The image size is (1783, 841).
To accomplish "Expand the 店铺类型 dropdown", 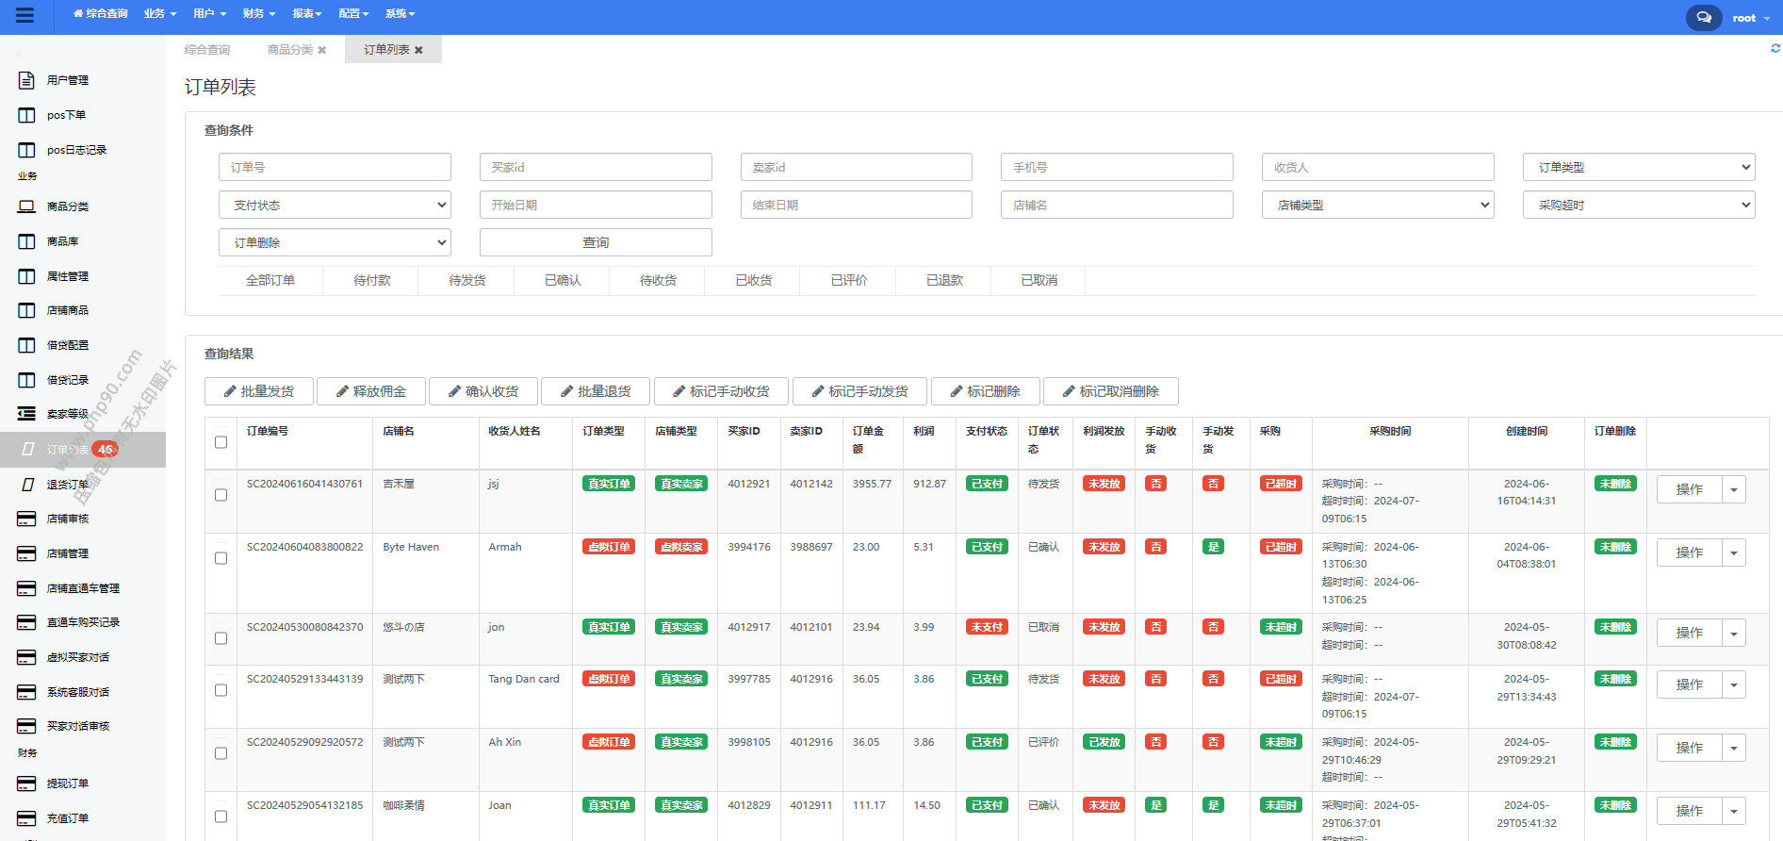I will pos(1377,205).
